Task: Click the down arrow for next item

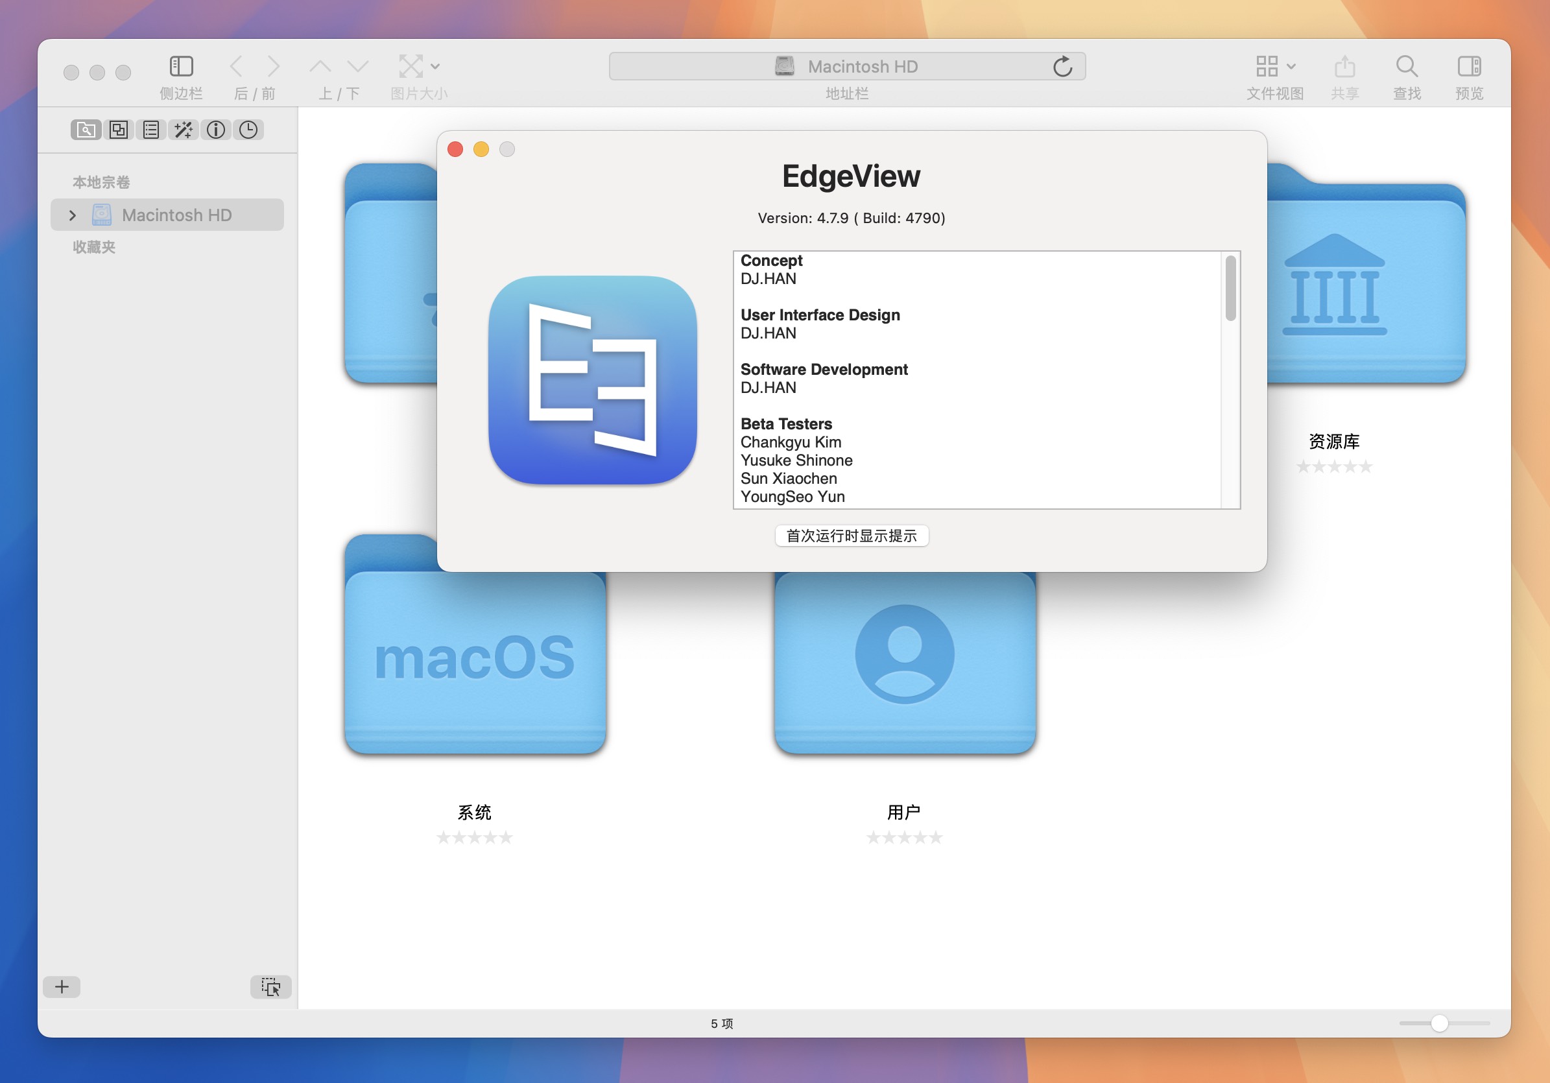Action: point(358,66)
